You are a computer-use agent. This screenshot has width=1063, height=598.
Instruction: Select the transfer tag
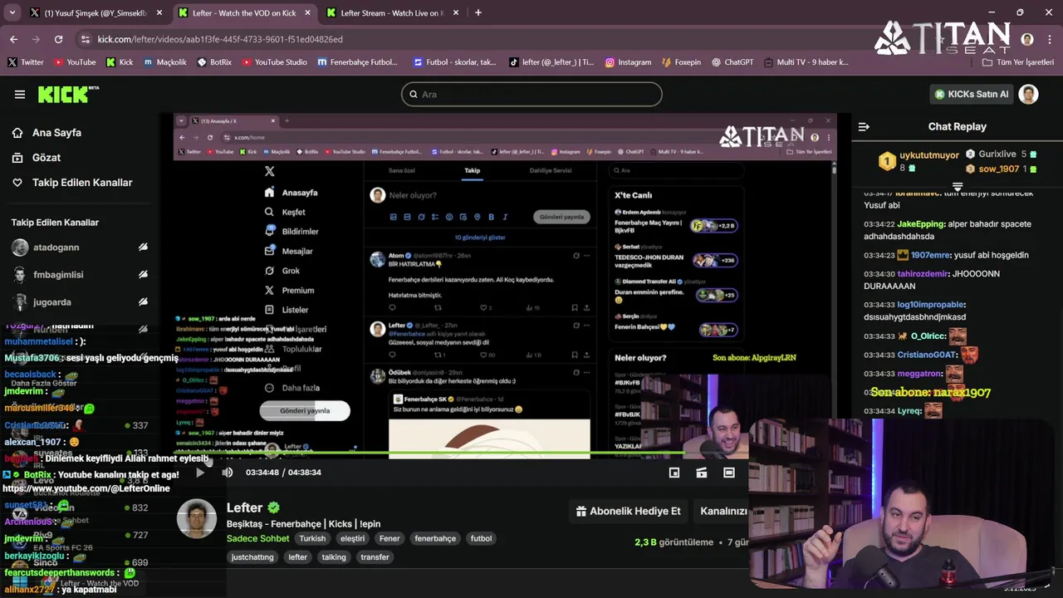[375, 557]
